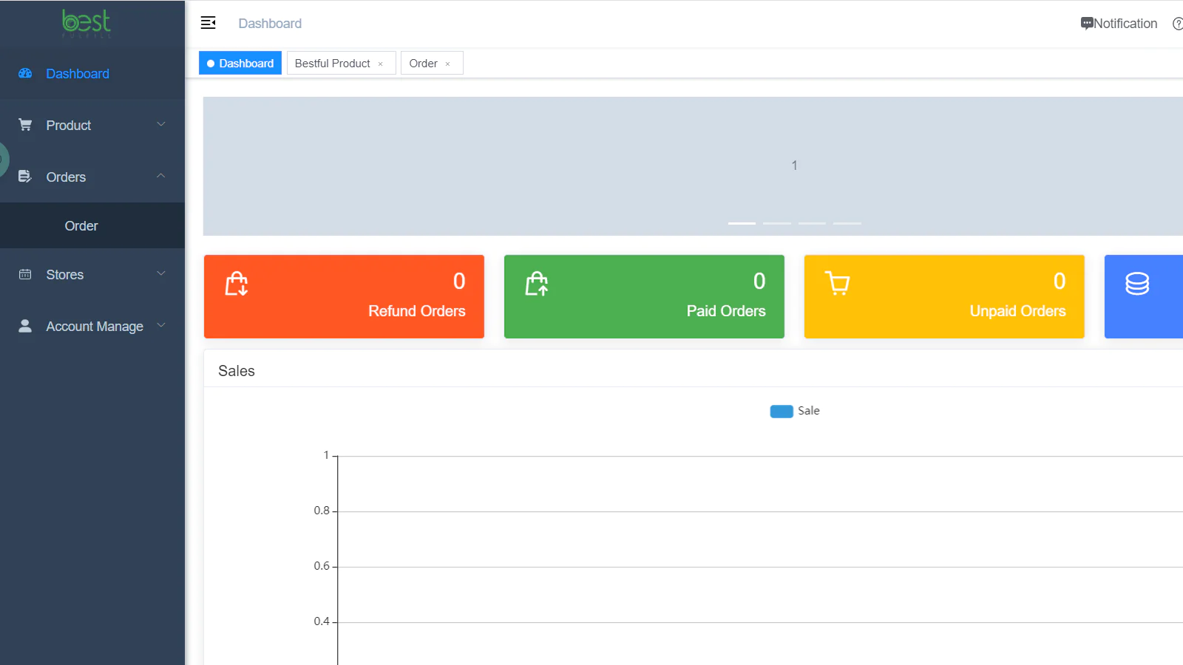The height and width of the screenshot is (665, 1183).
Task: Click the Paid Orders bag icon
Action: pyautogui.click(x=537, y=284)
